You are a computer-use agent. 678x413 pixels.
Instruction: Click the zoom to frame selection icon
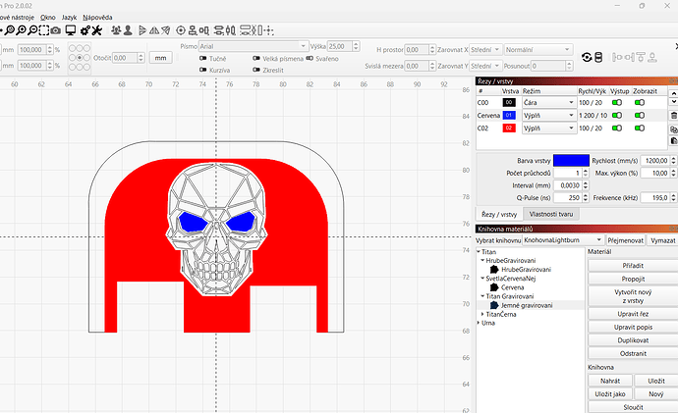pos(44,31)
